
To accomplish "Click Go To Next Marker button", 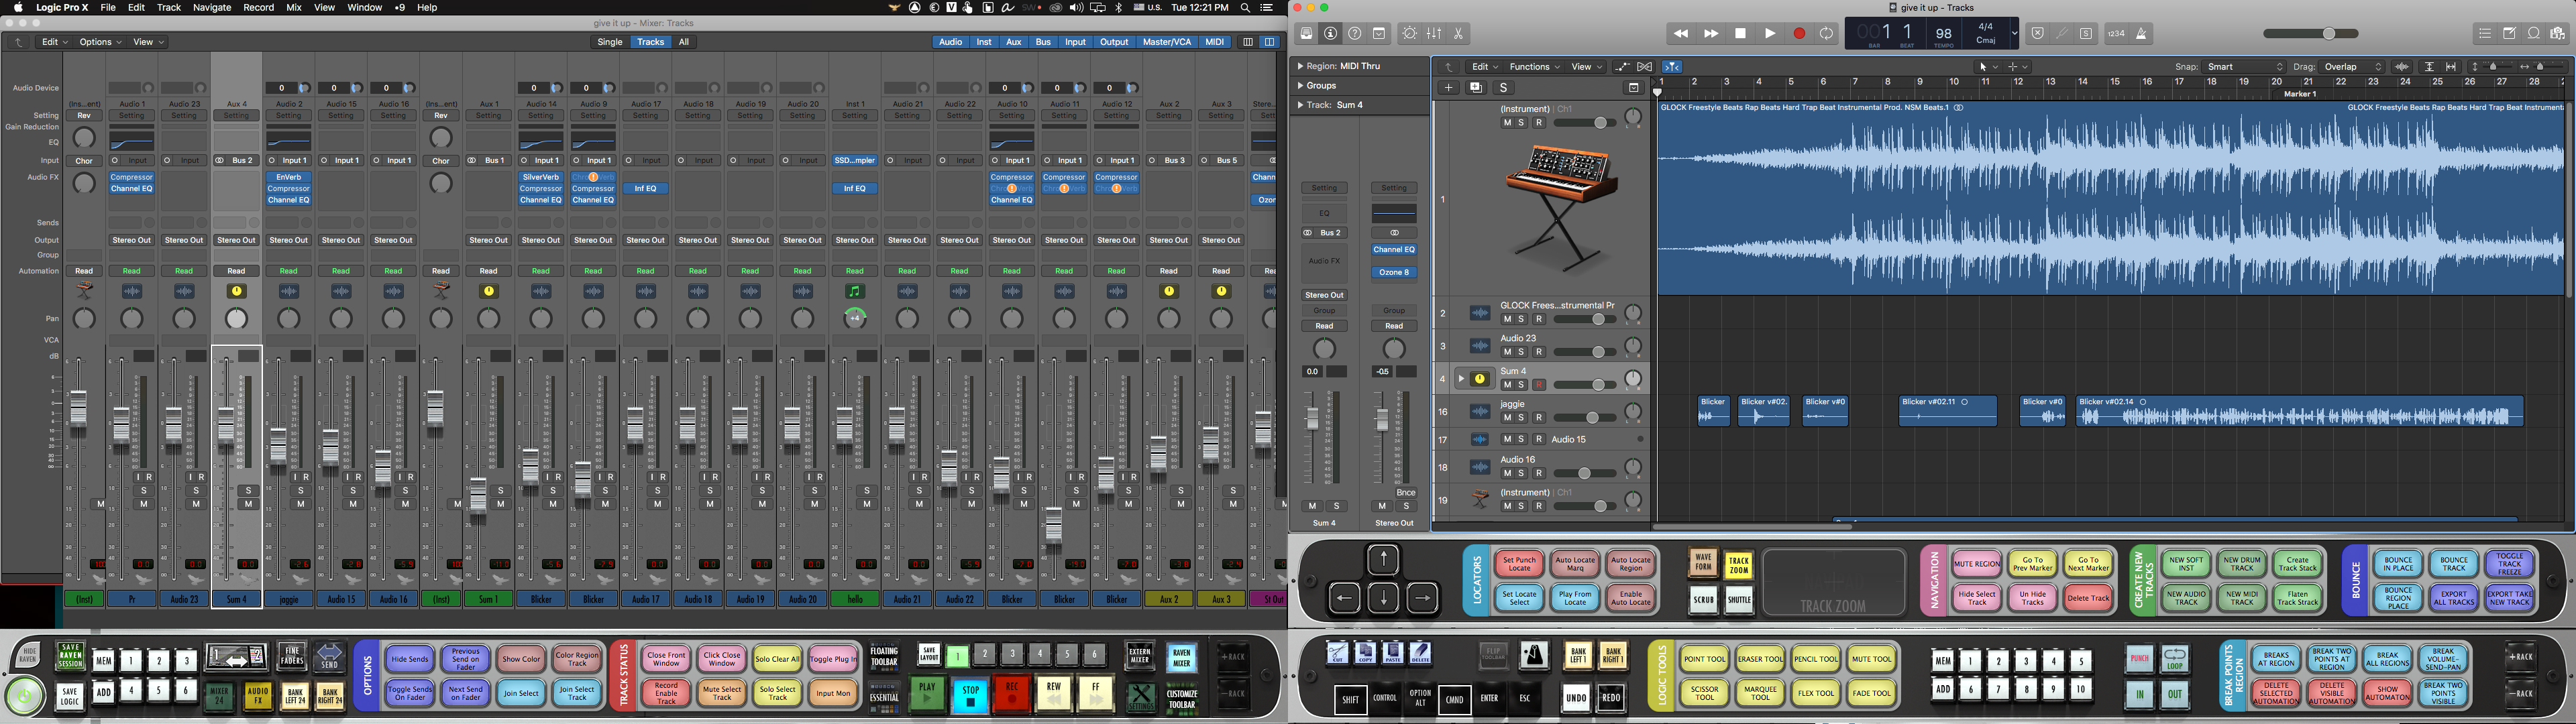I will [x=2088, y=564].
